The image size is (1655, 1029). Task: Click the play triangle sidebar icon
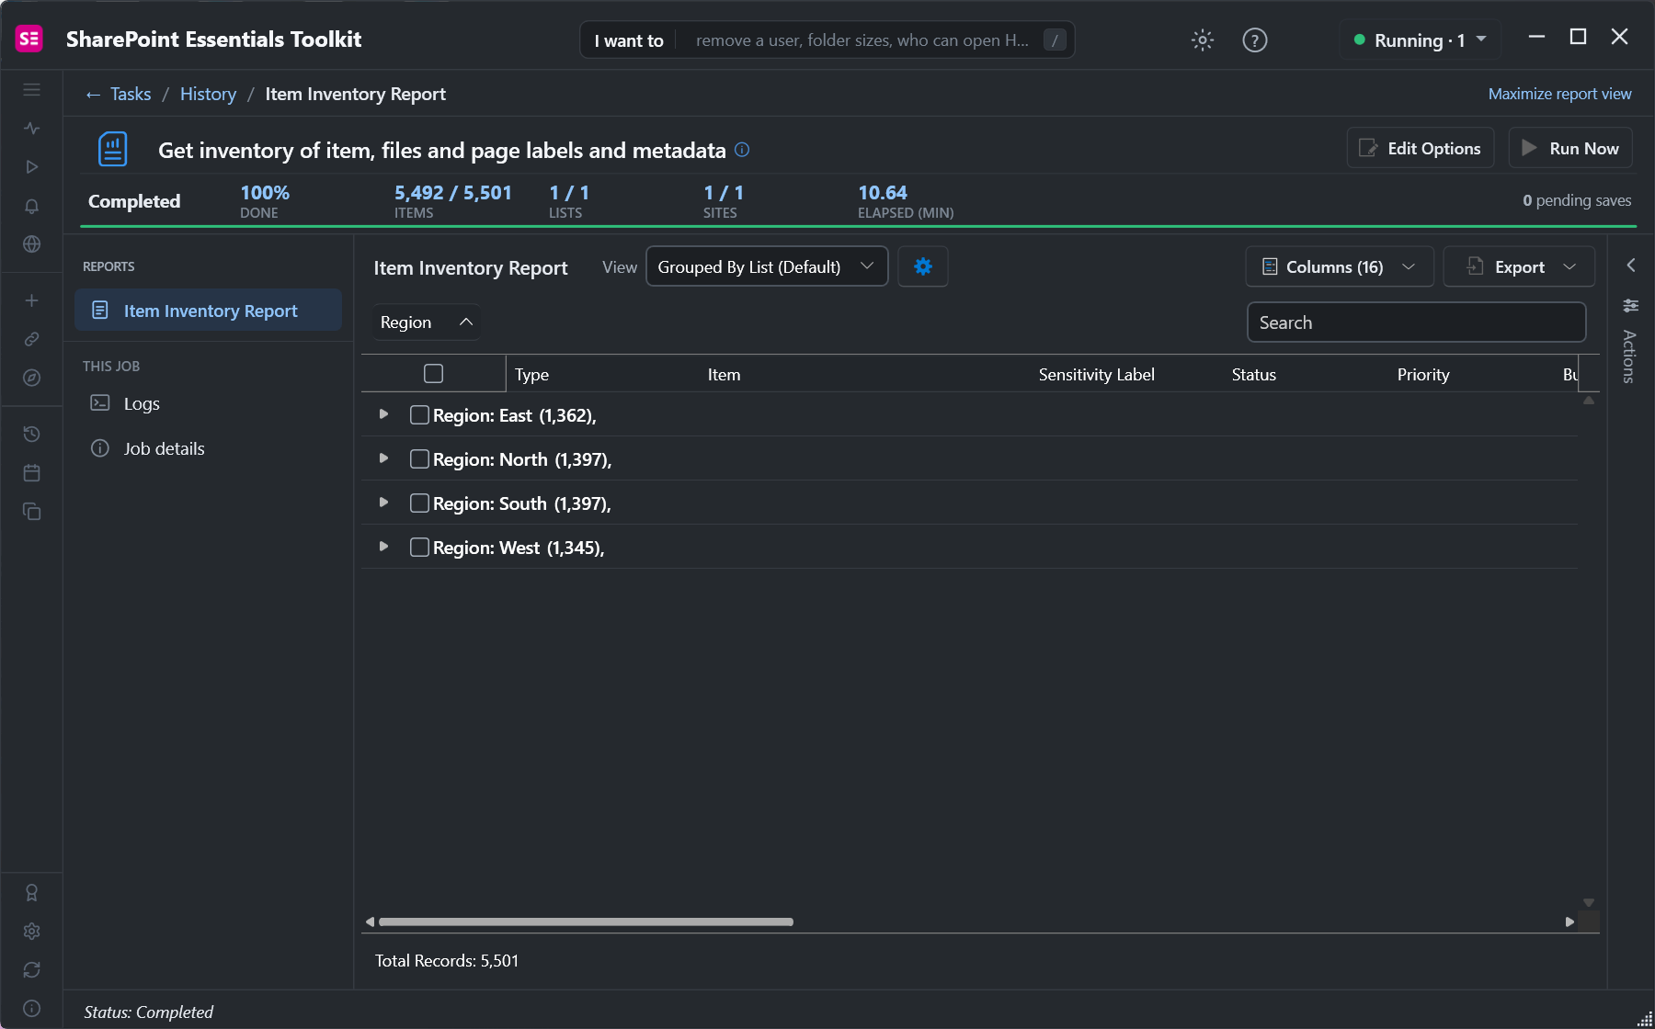point(31,167)
